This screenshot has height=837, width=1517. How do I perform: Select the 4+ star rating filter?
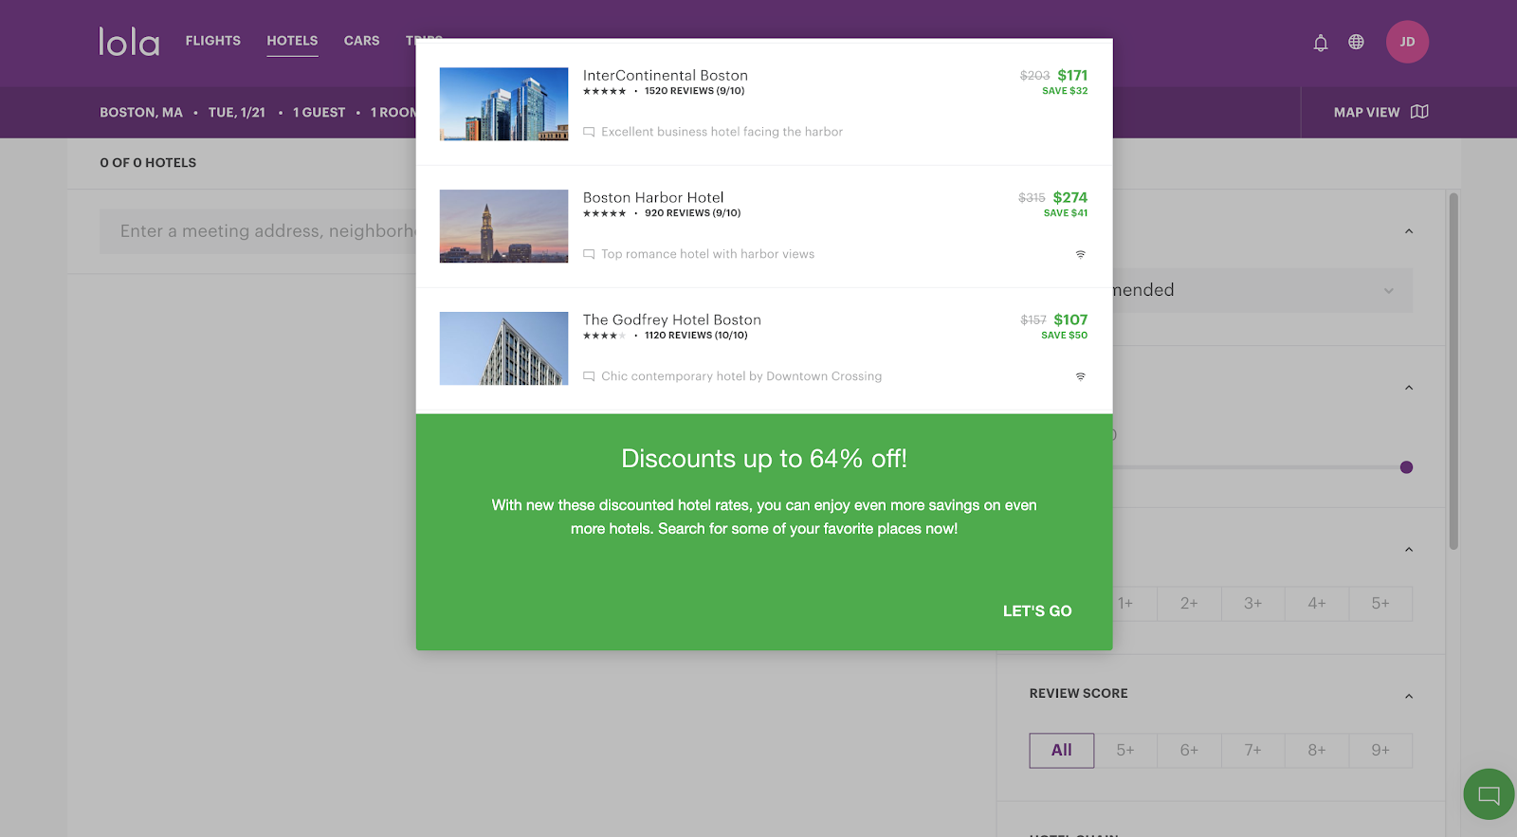[1316, 603]
